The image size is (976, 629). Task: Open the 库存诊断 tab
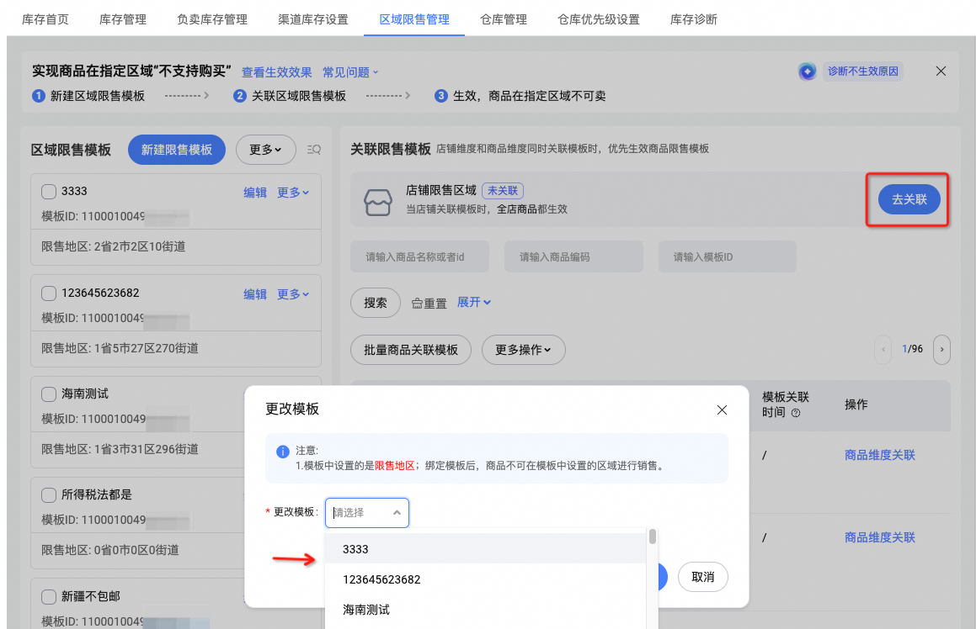[694, 19]
